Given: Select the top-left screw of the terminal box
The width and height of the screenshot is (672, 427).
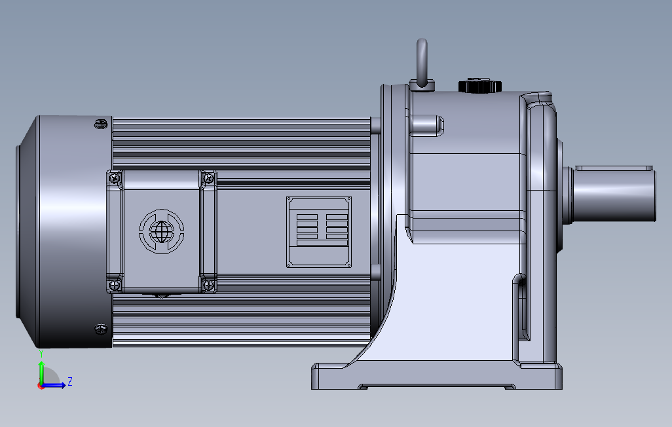Looking at the screenshot, I should 115,177.
